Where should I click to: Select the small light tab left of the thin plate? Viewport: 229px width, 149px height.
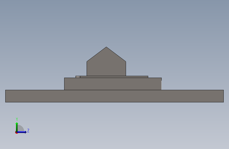(78, 77)
